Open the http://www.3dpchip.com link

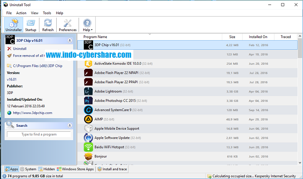(x=32, y=113)
